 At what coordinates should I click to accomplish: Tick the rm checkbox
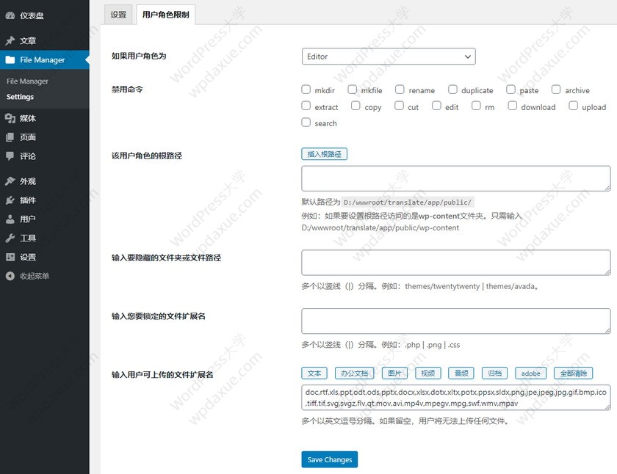pyautogui.click(x=476, y=106)
